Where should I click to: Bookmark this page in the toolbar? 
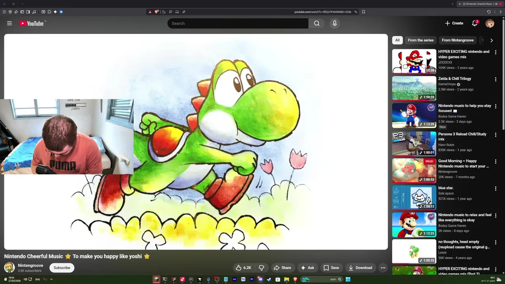coord(363,12)
